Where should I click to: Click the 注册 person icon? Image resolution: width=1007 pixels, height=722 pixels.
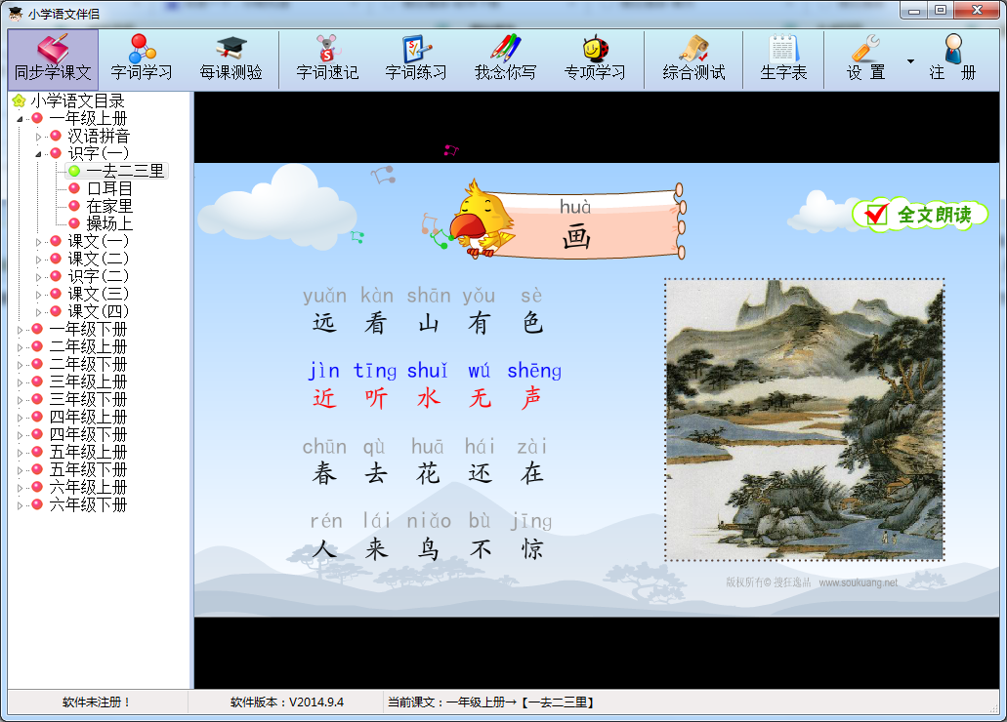(x=952, y=59)
